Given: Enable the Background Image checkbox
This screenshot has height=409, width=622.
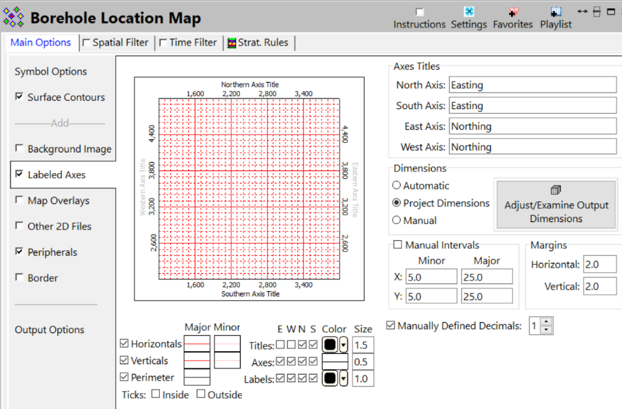Looking at the screenshot, I should coord(19,149).
